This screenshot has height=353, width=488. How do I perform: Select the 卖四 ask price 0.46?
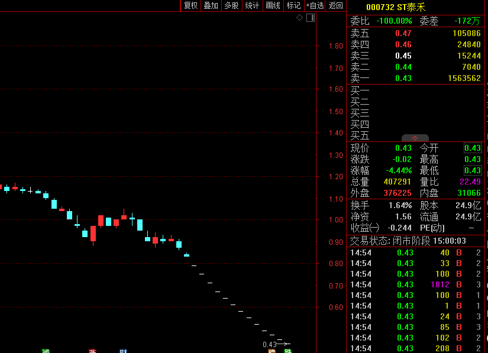tap(403, 44)
